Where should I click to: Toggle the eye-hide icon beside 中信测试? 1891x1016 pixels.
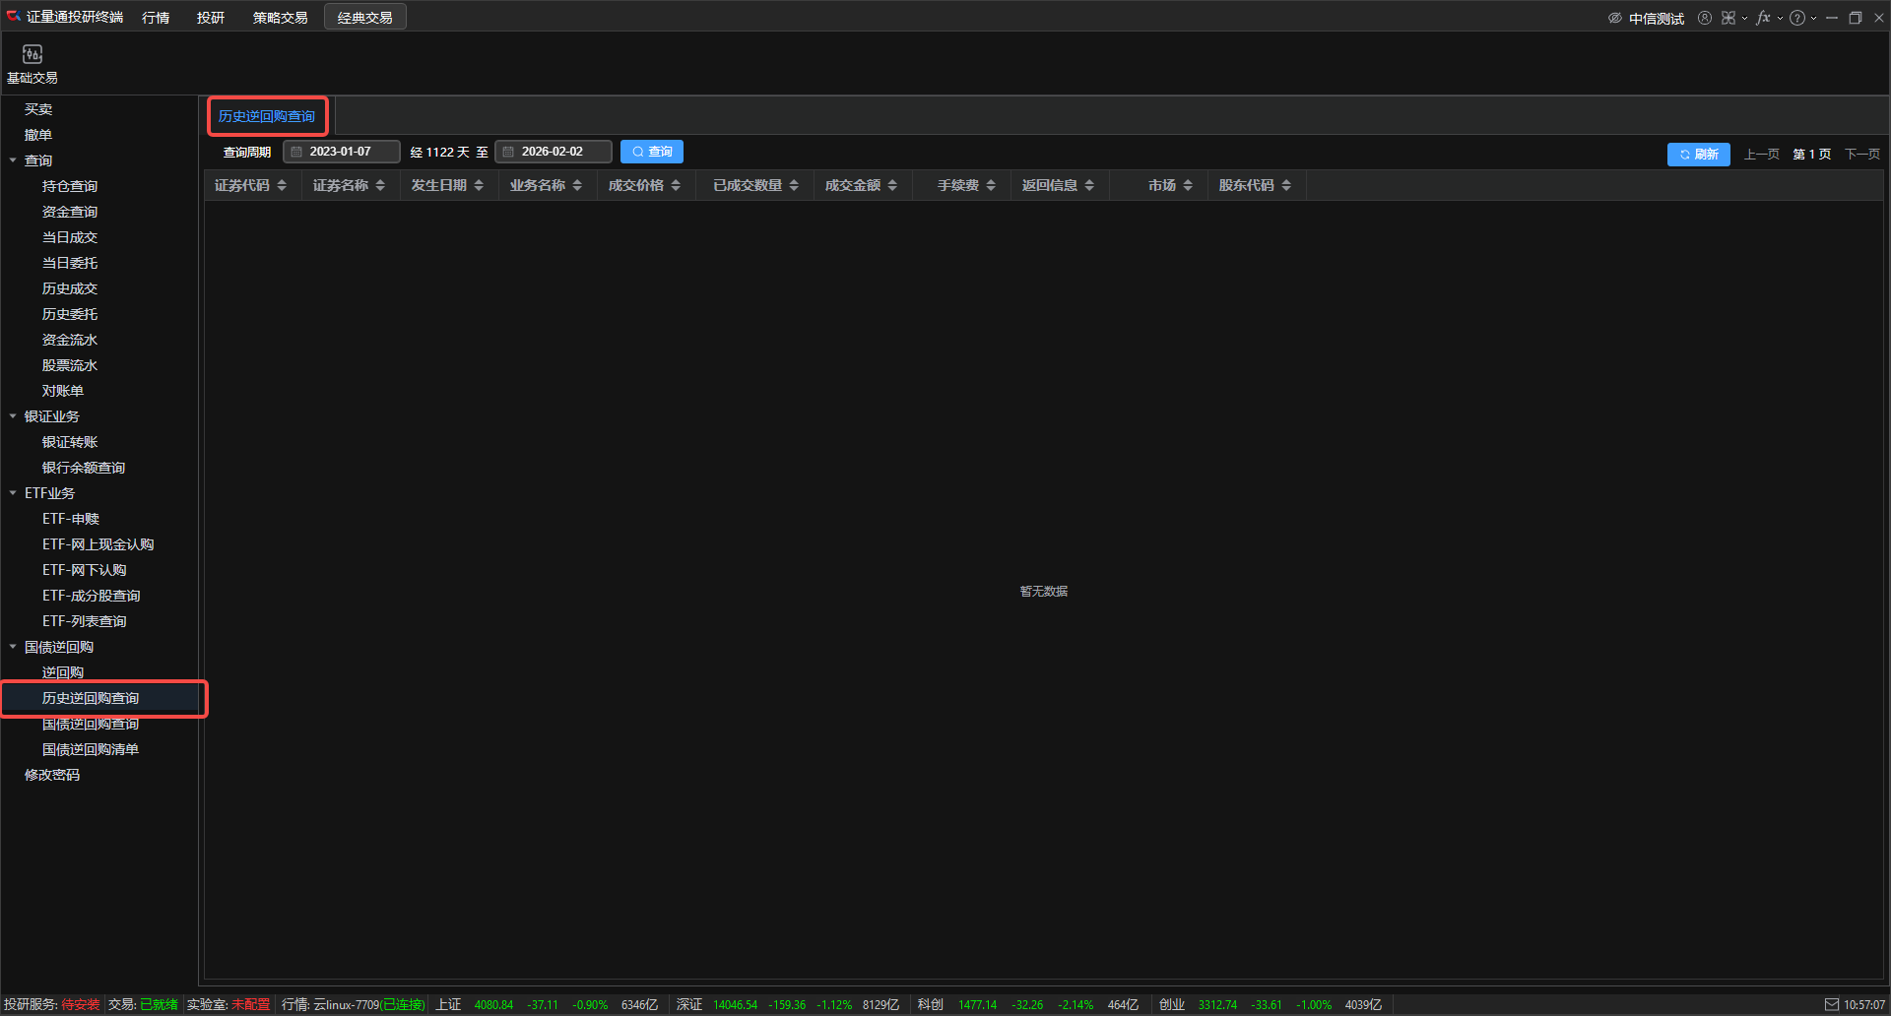(1614, 18)
